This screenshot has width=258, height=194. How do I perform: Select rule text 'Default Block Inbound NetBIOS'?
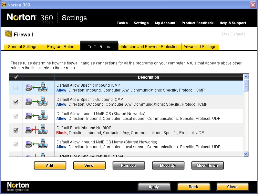coord(84,128)
